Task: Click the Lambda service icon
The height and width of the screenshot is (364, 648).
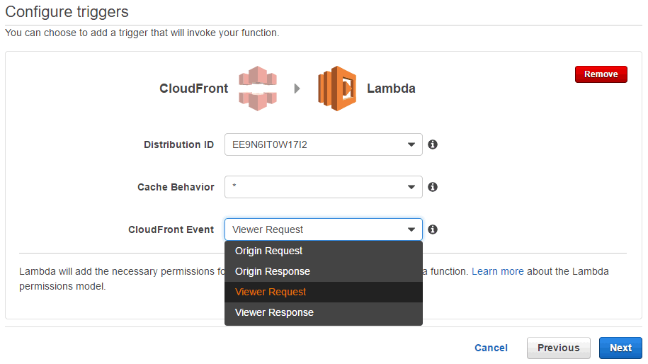Action: point(337,89)
